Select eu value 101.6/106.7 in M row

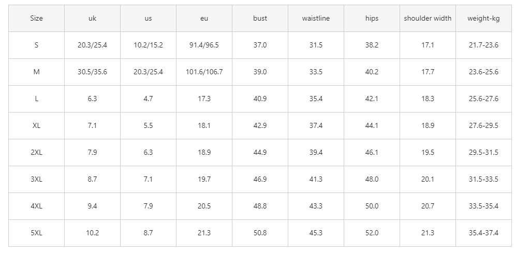204,72
